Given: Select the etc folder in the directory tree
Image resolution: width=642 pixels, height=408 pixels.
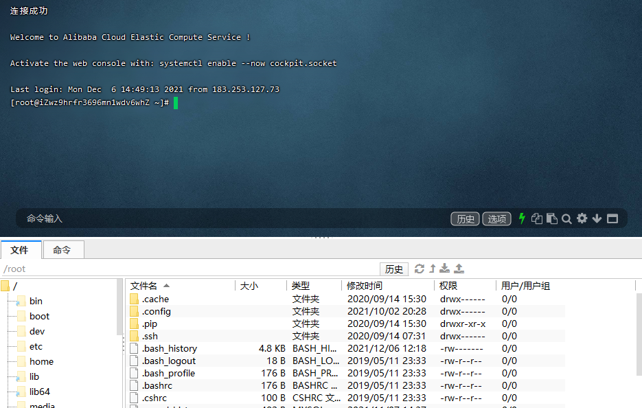Looking at the screenshot, I should 36,346.
